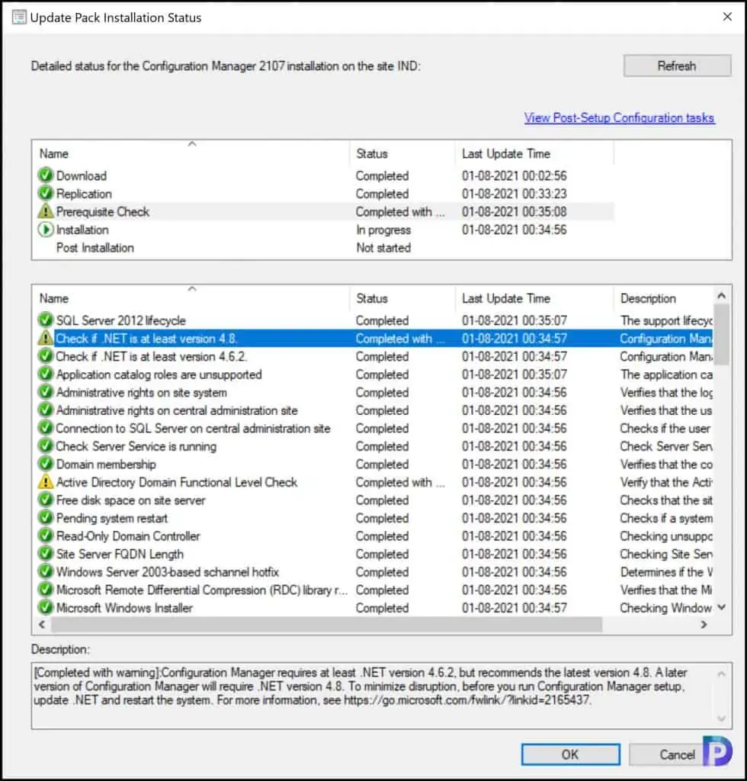This screenshot has height=781, width=747.
Task: Sort upper list by Last Update Time header
Action: pos(534,153)
